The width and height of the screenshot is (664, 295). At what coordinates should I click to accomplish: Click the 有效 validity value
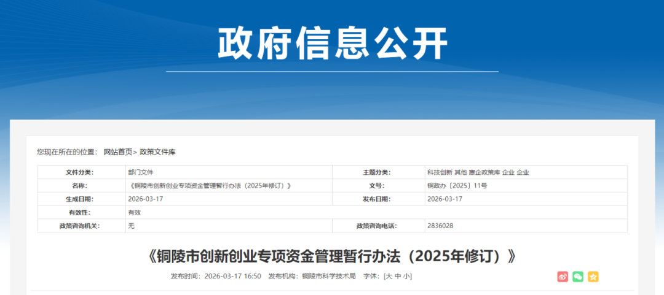(134, 213)
